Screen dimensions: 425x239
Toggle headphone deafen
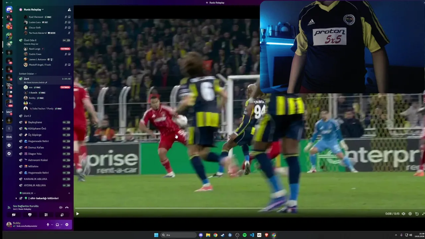tap(57, 225)
